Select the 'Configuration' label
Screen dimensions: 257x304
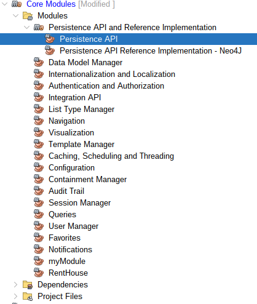tap(71, 168)
